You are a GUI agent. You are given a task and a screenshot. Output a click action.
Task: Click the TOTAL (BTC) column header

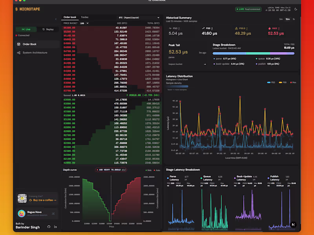click(x=153, y=23)
